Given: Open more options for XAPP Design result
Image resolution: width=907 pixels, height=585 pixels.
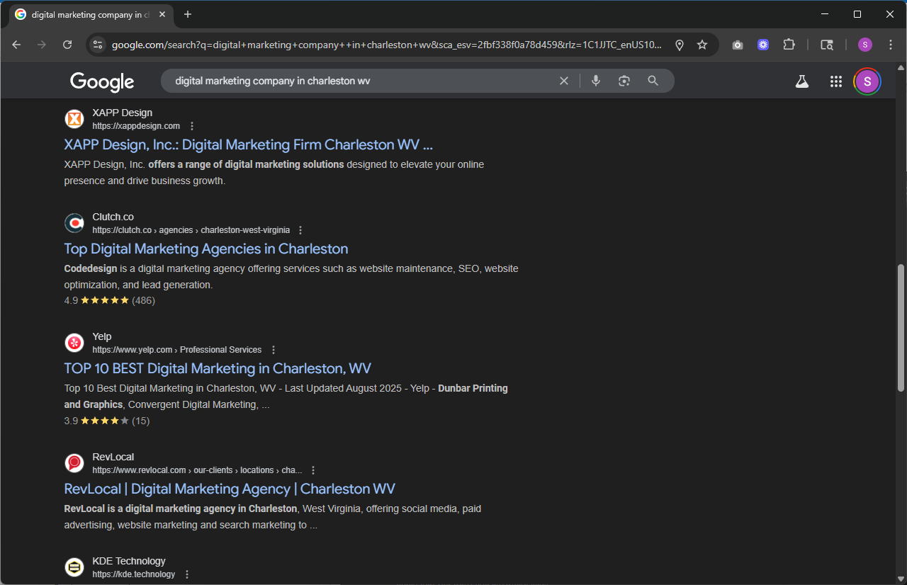Looking at the screenshot, I should tap(191, 126).
